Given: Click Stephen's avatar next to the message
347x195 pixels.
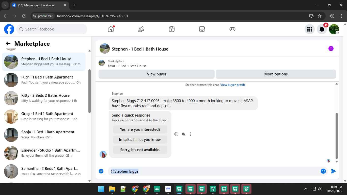Looking at the screenshot, I should coord(103,154).
